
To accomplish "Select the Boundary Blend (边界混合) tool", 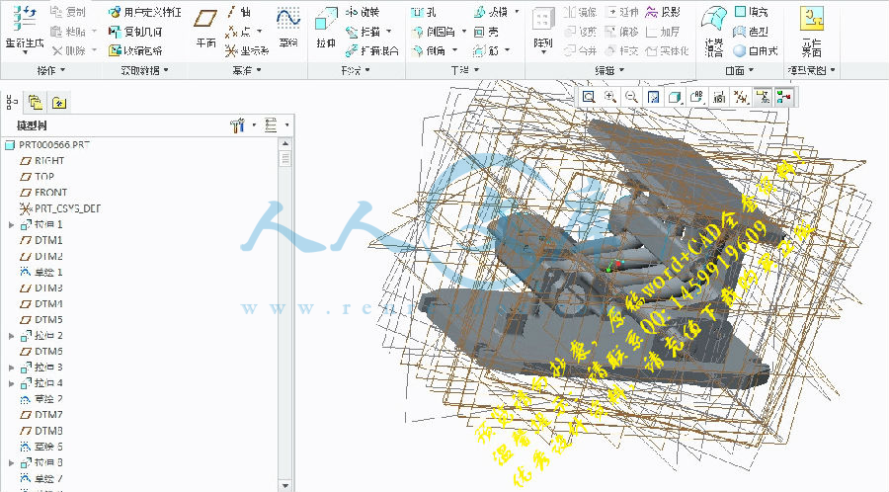I will click(x=714, y=32).
